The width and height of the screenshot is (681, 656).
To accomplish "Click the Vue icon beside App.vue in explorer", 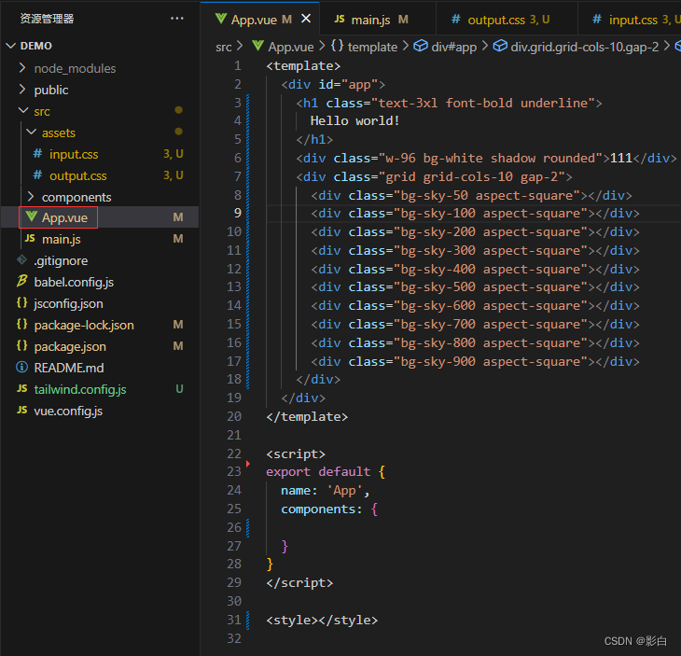I will point(31,216).
